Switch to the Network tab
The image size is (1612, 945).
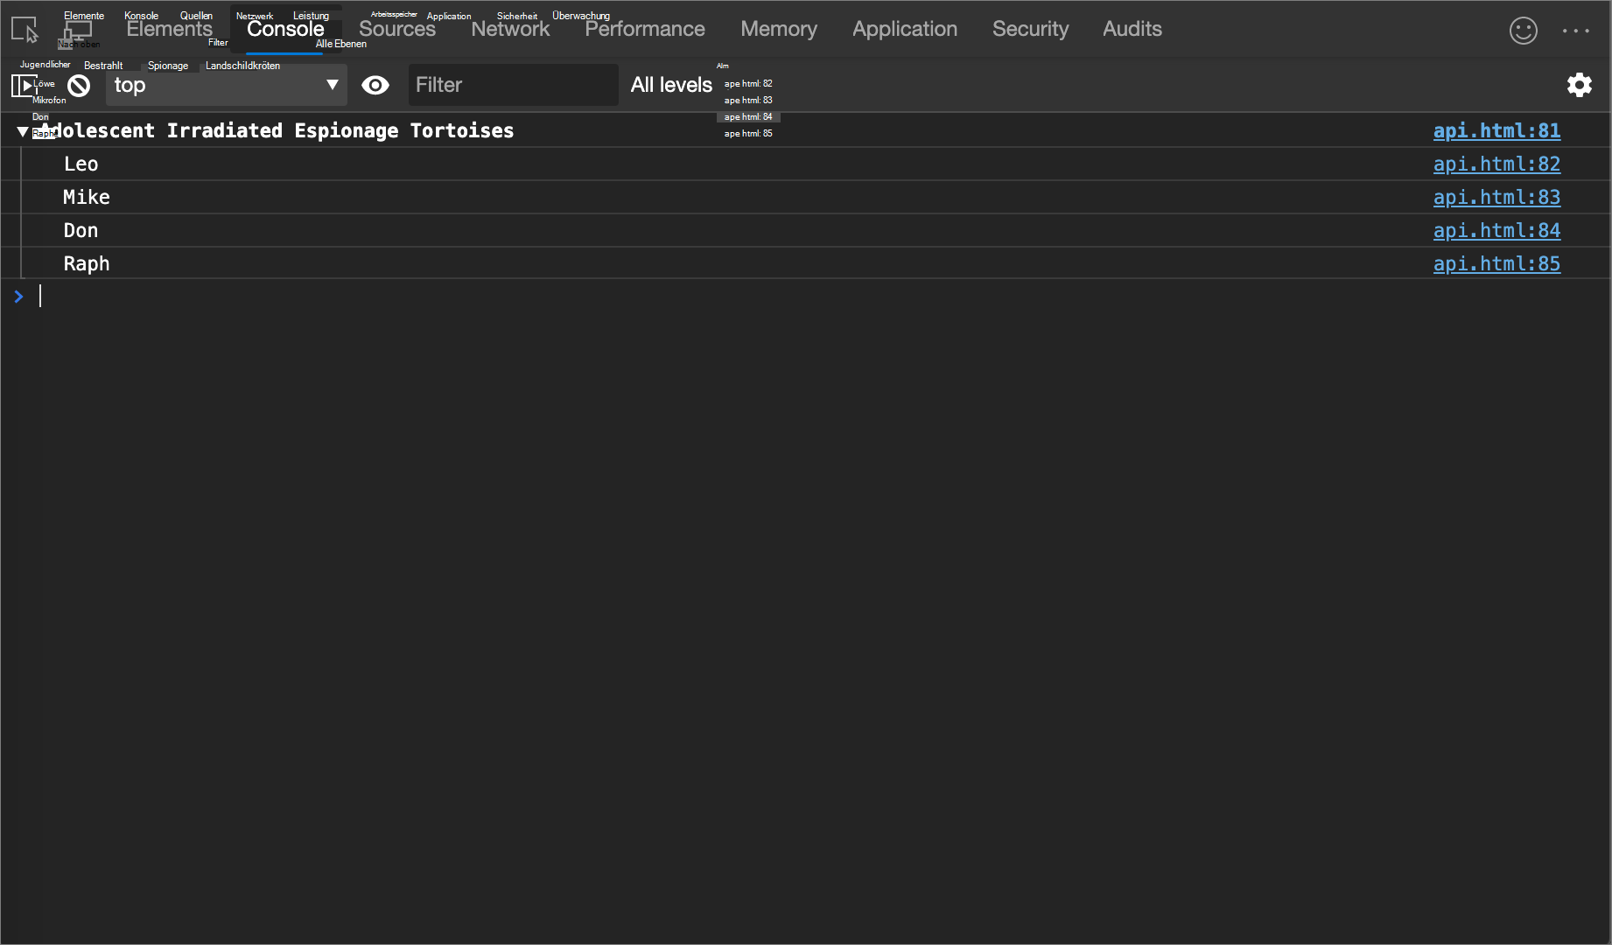pyautogui.click(x=510, y=29)
